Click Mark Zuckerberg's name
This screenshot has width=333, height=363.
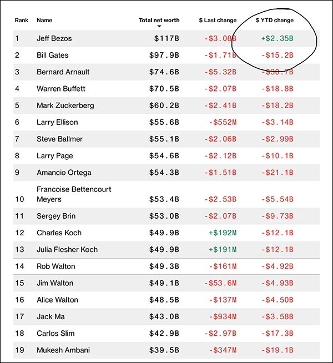(x=65, y=105)
